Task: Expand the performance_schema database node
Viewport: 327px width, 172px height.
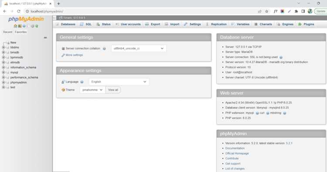Action: pyautogui.click(x=3, y=77)
